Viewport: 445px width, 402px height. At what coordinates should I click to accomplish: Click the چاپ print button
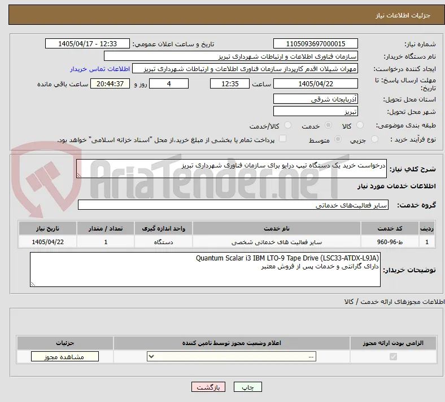tap(248, 387)
